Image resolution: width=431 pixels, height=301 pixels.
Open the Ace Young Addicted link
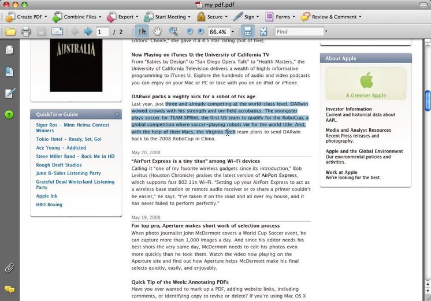[61, 148]
